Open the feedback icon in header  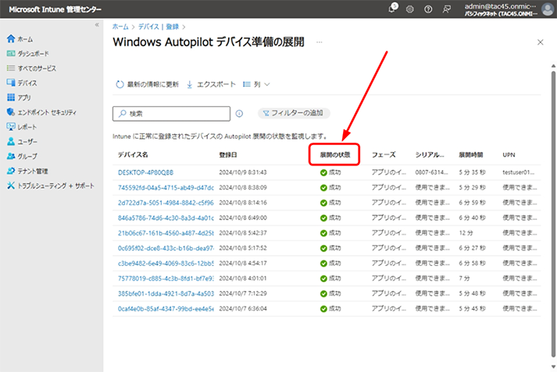(447, 9)
